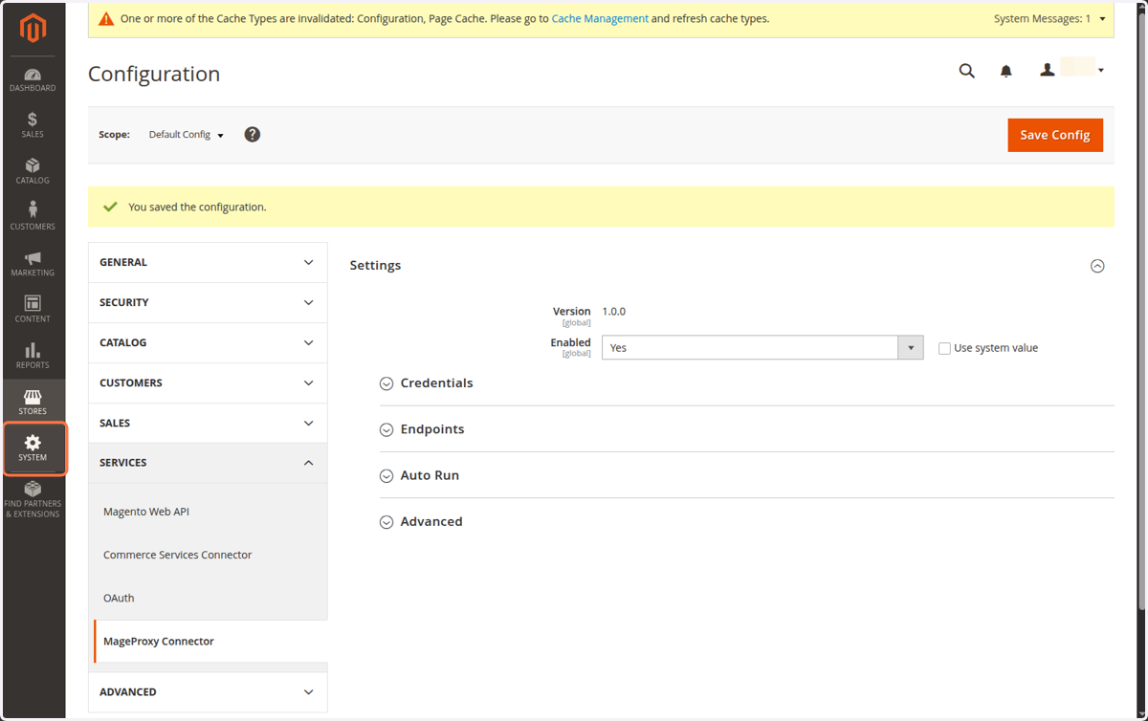Image resolution: width=1148 pixels, height=721 pixels.
Task: Open the admin user account menu
Action: coord(1072,70)
